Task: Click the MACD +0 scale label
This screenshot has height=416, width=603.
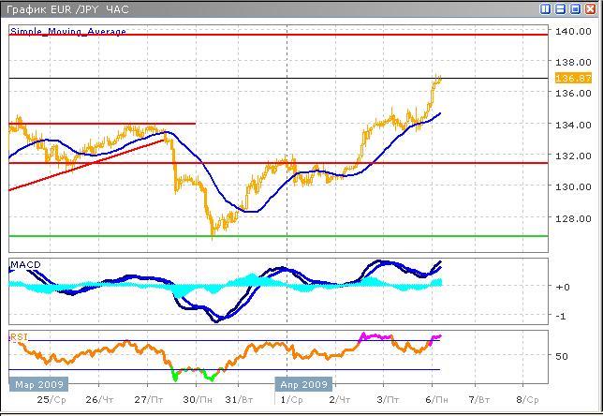Action: (x=563, y=287)
